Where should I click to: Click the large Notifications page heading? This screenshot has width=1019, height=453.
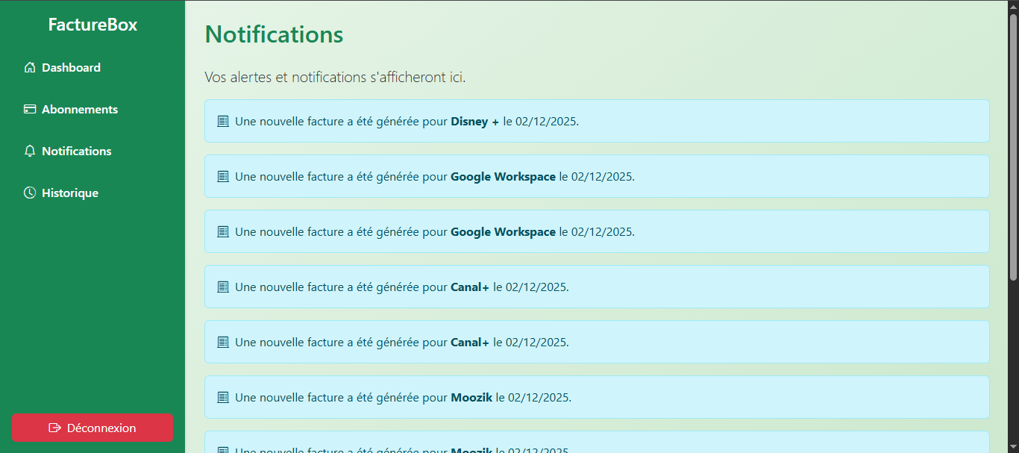[275, 34]
